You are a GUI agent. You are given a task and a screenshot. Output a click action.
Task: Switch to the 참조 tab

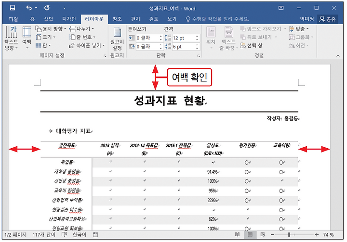click(x=117, y=19)
